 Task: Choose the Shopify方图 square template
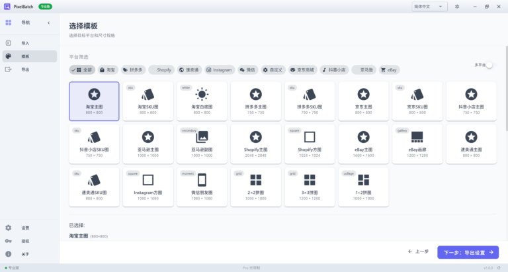click(310, 144)
